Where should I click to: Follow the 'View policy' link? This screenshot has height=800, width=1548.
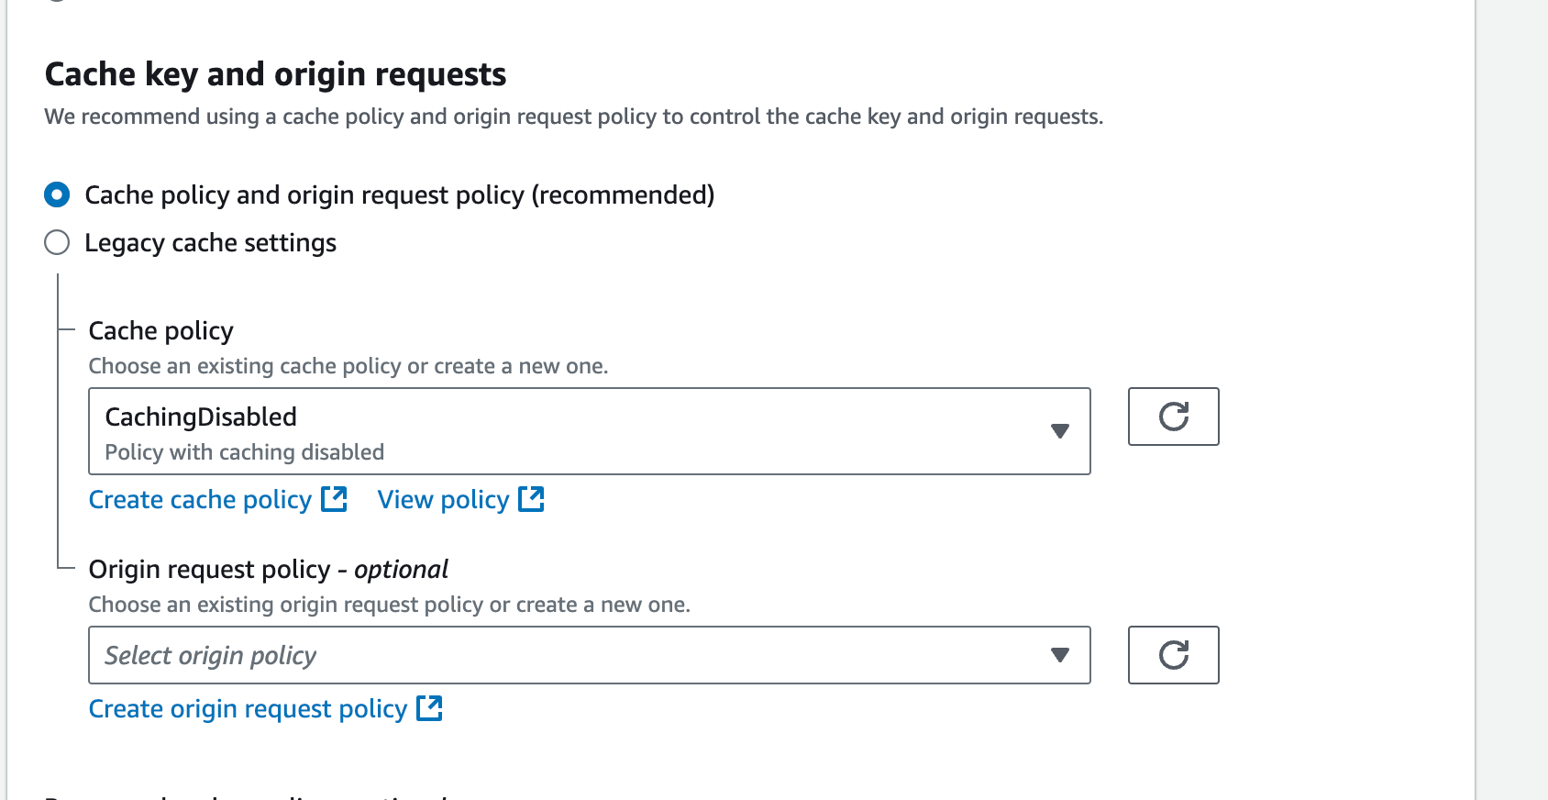click(x=443, y=500)
